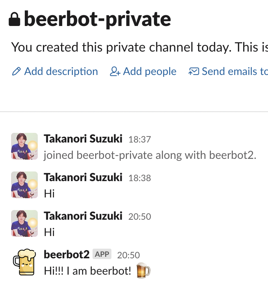Click beerbot2's 20:50 timestamp

128,255
